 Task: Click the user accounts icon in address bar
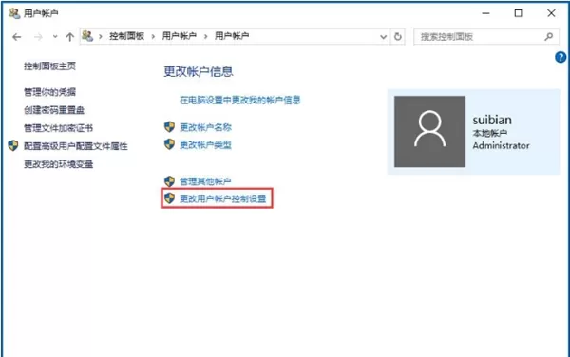(87, 36)
